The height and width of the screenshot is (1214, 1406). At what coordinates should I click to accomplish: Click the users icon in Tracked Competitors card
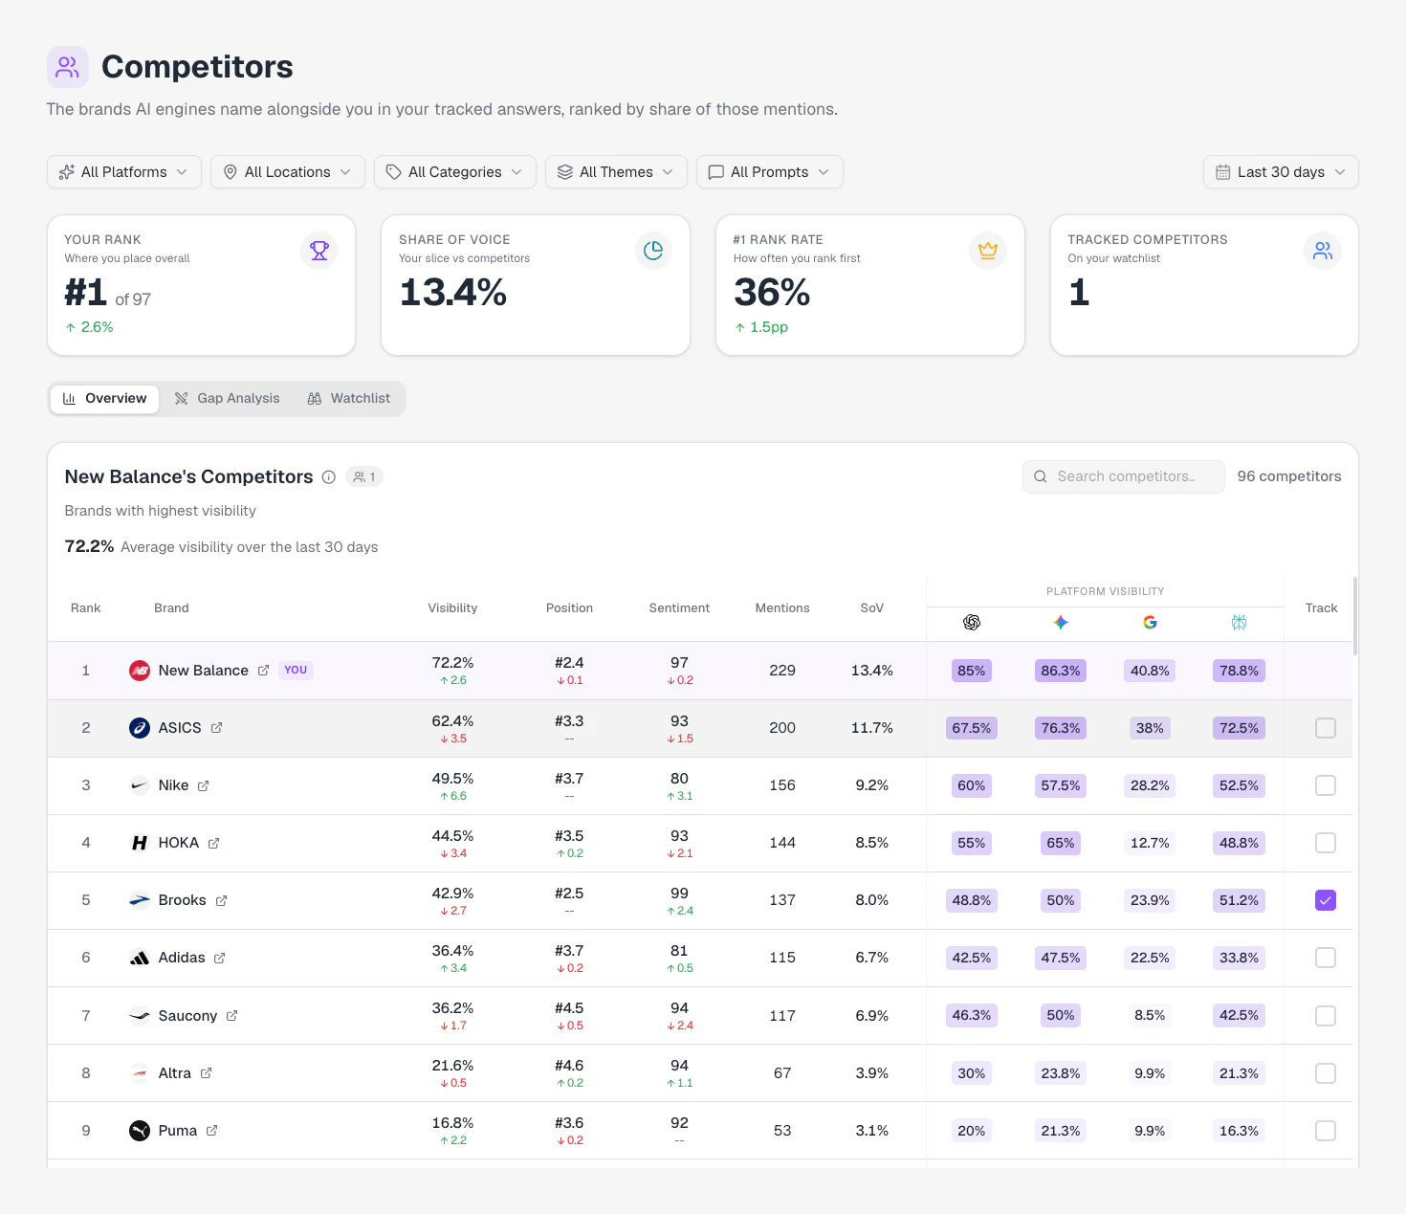point(1323,251)
